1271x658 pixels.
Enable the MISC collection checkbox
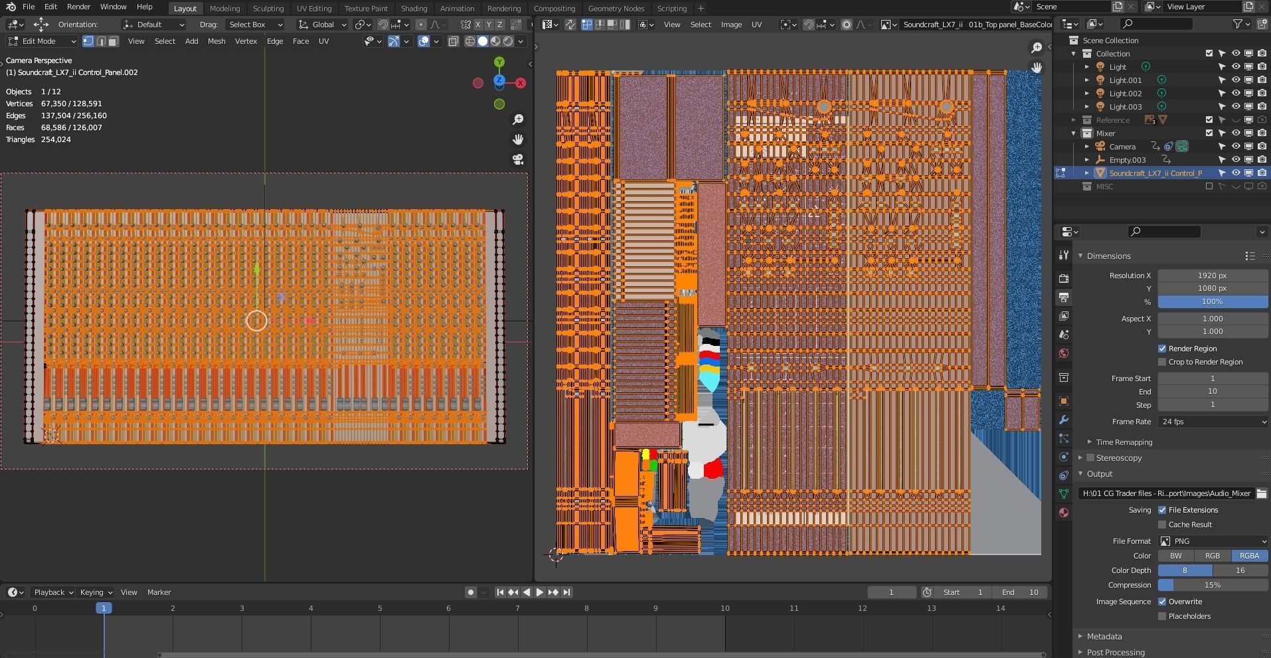pos(1209,186)
